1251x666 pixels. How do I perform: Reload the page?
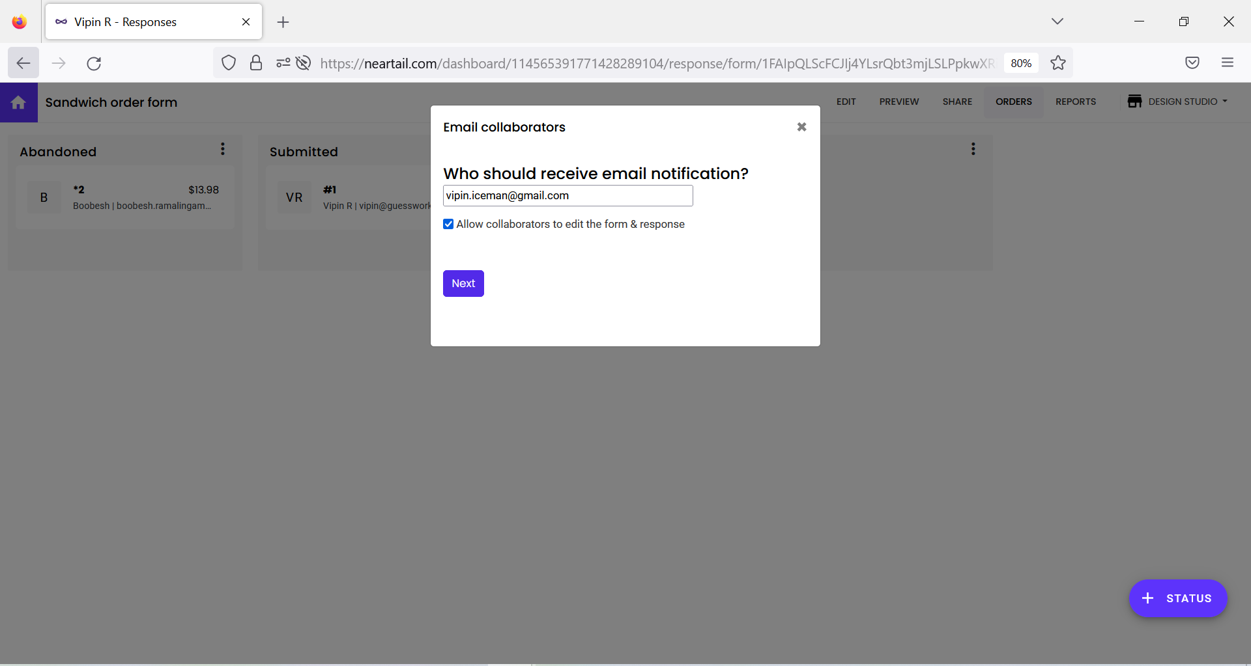(x=94, y=63)
